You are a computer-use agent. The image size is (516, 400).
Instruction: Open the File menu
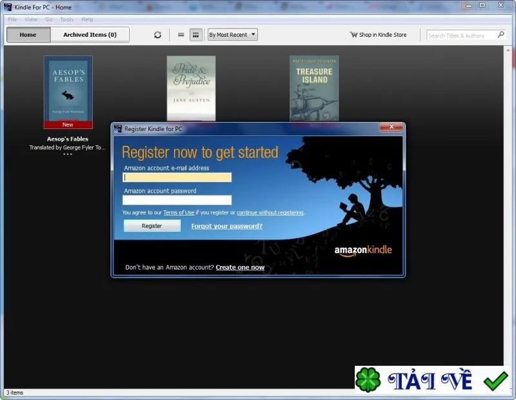pyautogui.click(x=12, y=19)
